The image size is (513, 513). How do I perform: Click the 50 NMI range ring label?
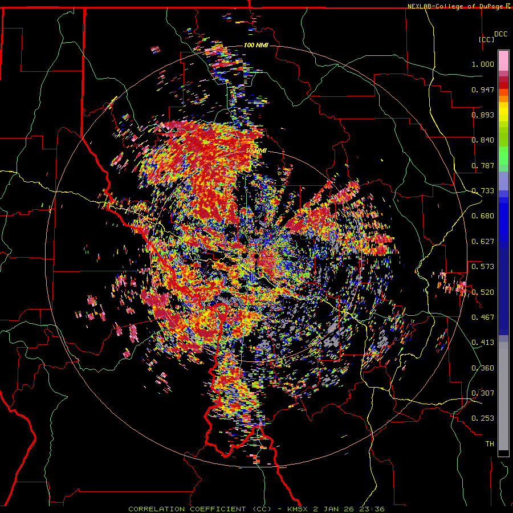coord(256,151)
